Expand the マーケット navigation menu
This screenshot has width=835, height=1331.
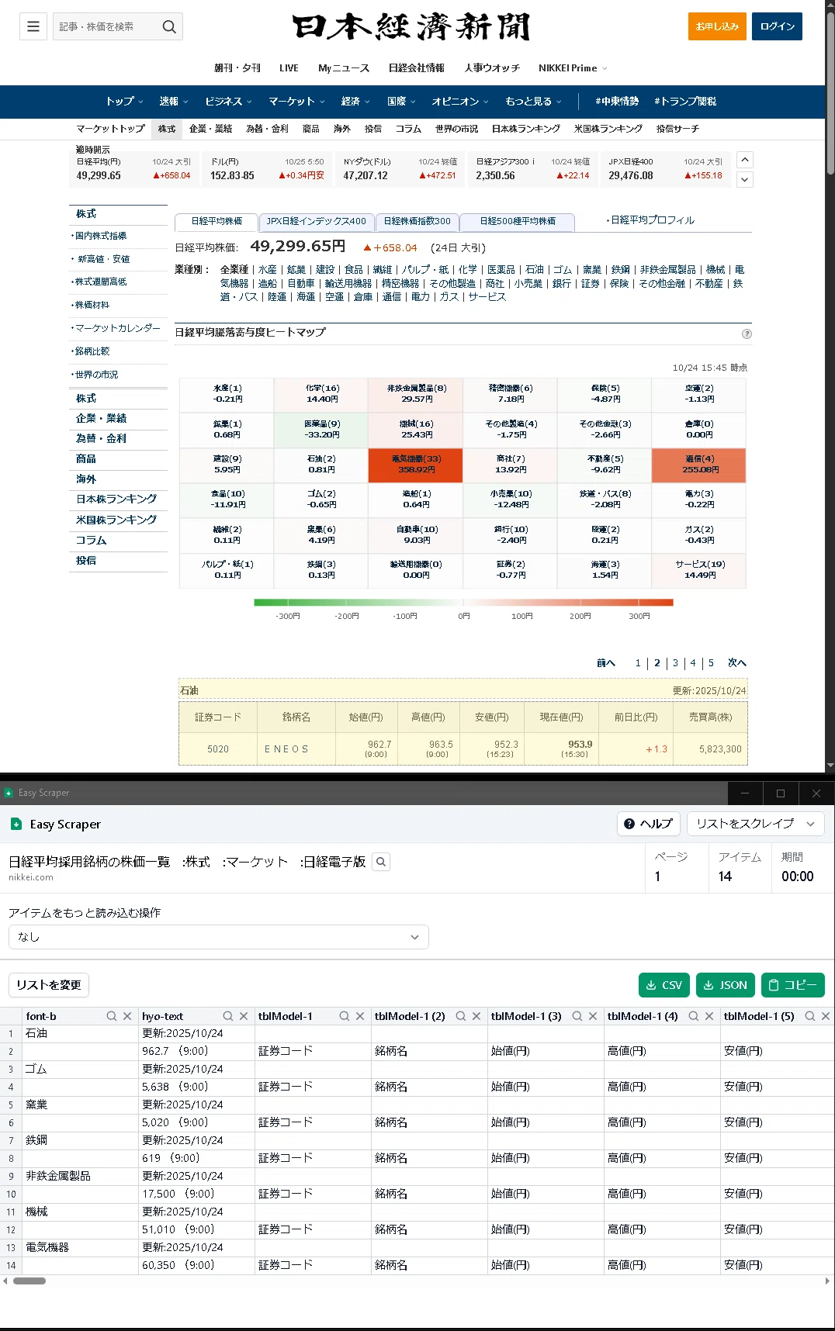pyautogui.click(x=296, y=102)
